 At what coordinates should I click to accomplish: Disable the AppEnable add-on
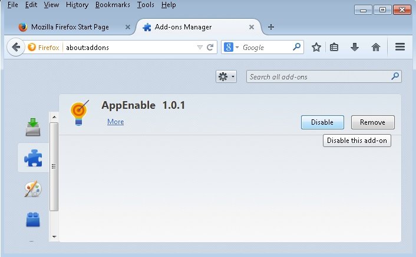pos(322,122)
